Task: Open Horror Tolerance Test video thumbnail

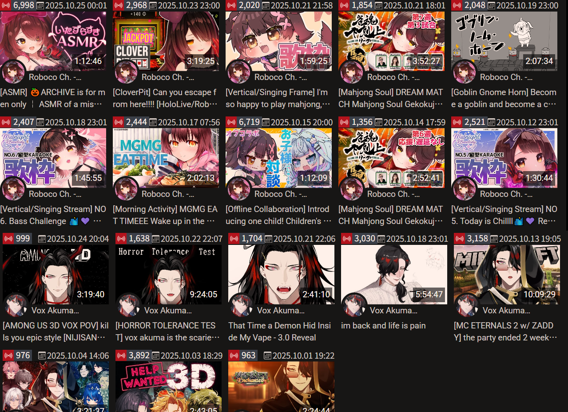Action: 168,275
